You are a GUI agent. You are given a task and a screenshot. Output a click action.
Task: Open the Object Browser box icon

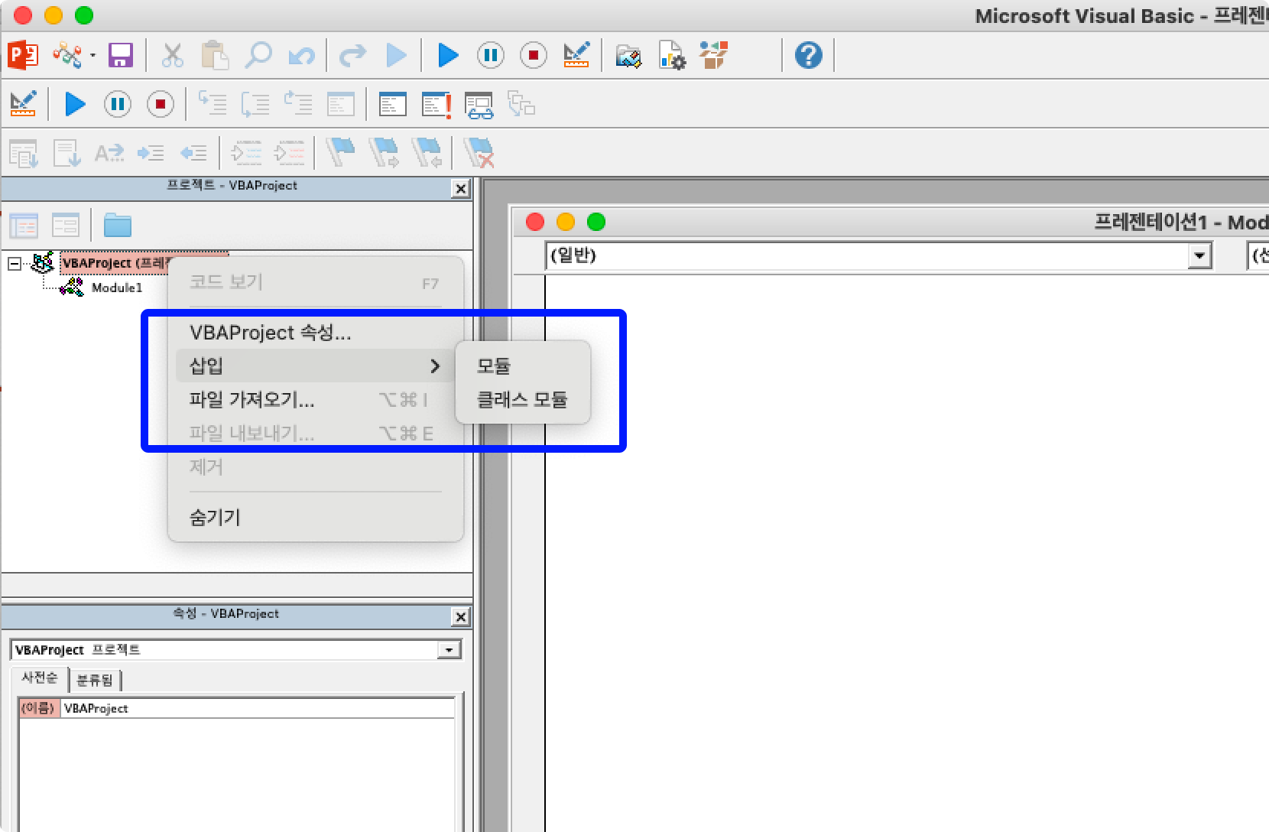tap(714, 55)
